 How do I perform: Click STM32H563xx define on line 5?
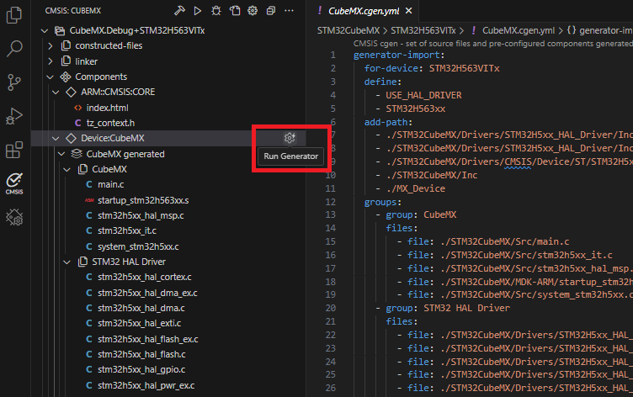pyautogui.click(x=416, y=109)
